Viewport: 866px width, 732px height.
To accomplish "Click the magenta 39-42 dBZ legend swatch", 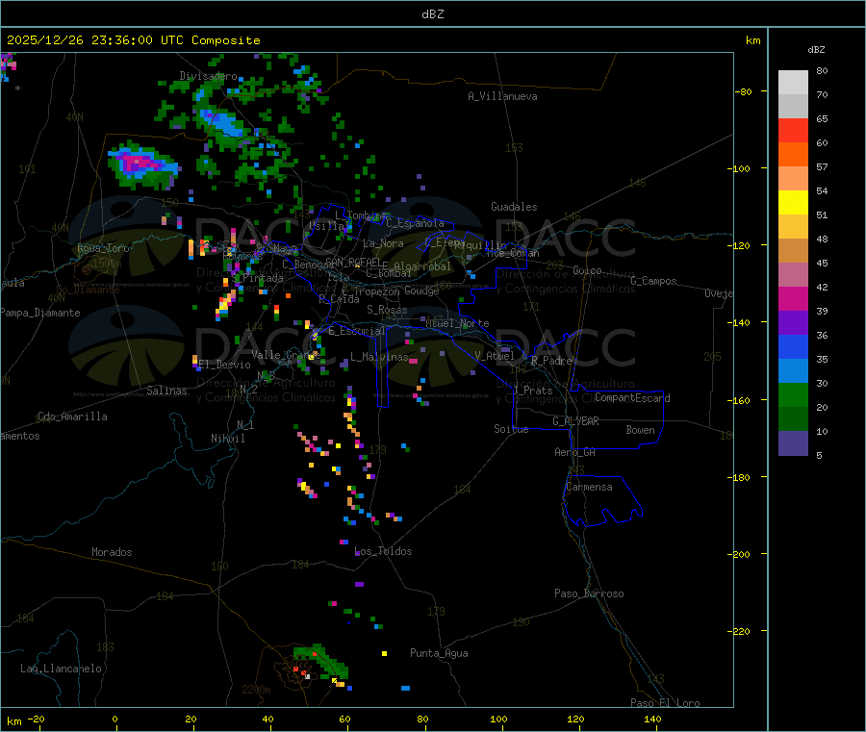I will click(x=793, y=298).
